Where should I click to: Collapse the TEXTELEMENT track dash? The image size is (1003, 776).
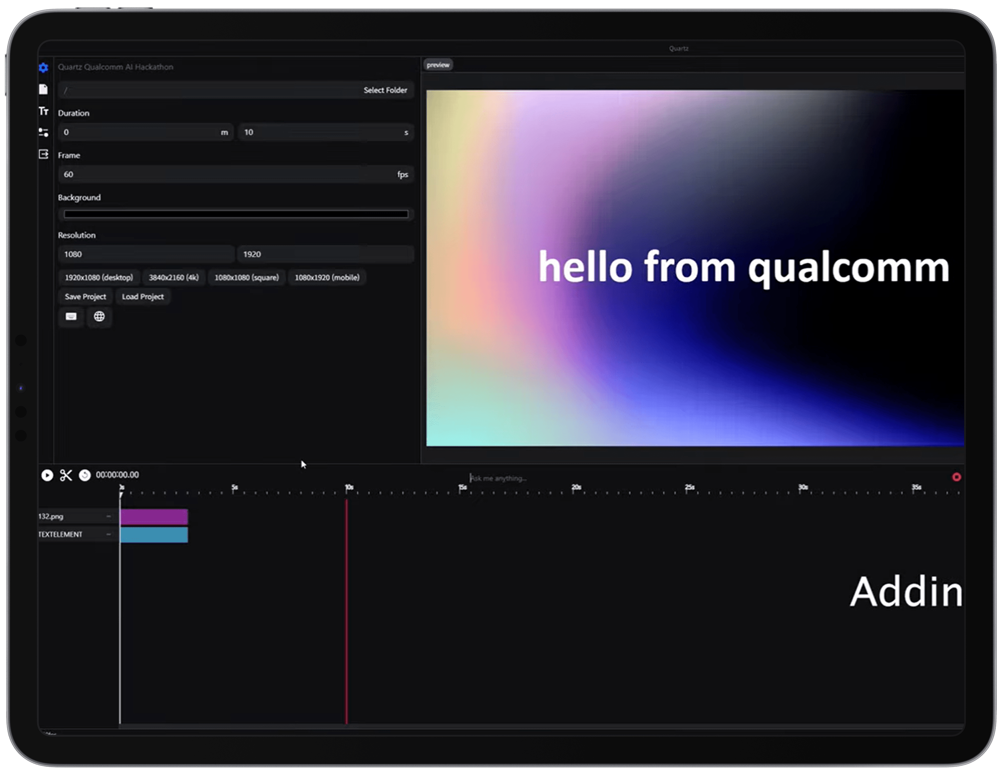109,534
